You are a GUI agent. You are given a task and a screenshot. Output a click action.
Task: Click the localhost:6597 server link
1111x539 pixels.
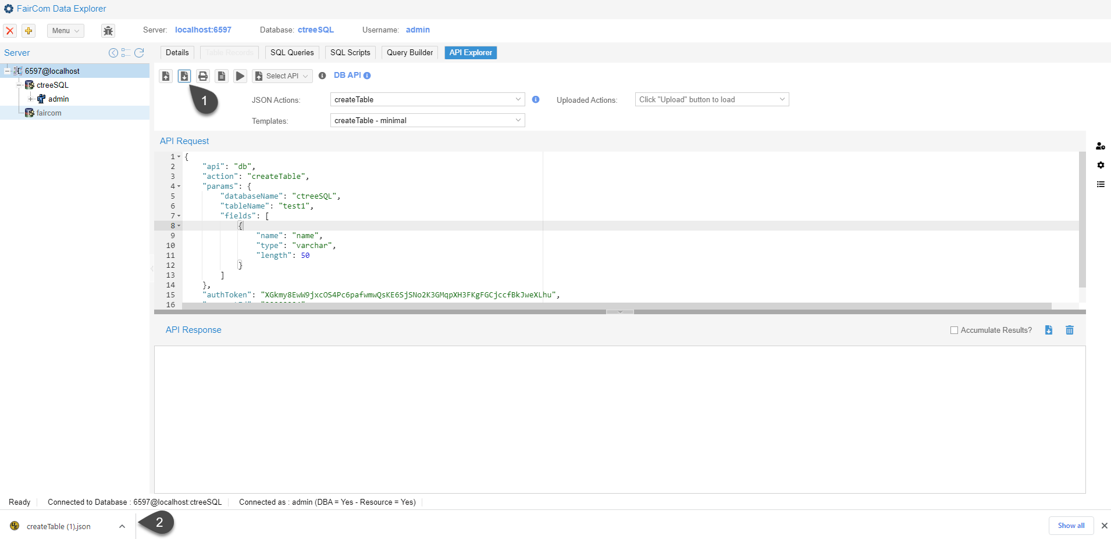pyautogui.click(x=203, y=30)
